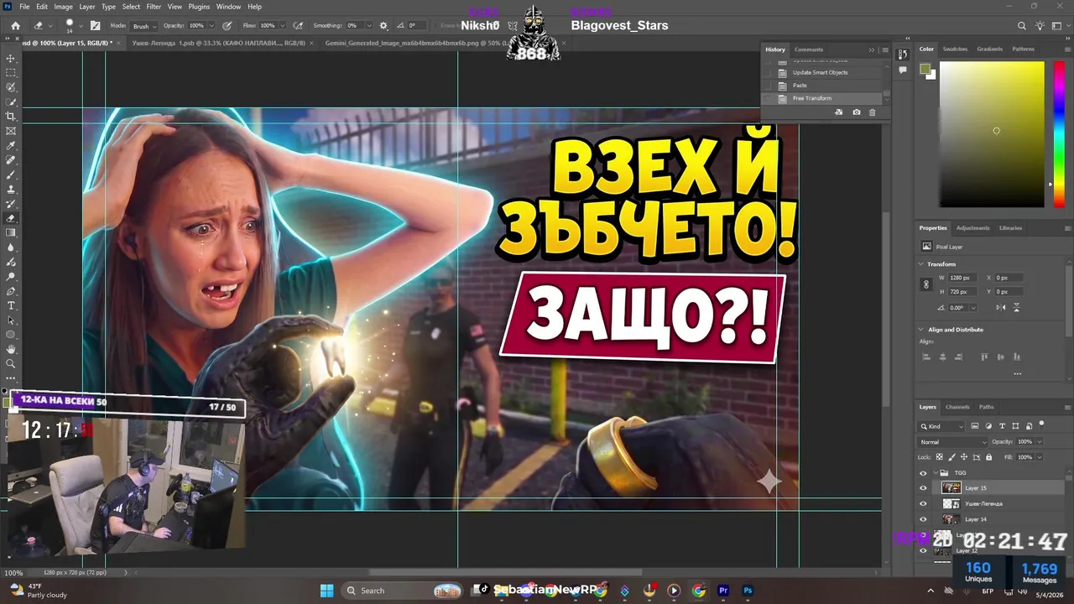Hide the Layer 14 visibility eye

click(x=923, y=519)
